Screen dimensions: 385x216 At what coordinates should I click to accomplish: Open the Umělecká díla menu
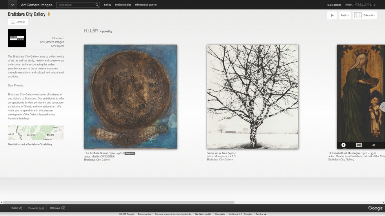click(123, 5)
